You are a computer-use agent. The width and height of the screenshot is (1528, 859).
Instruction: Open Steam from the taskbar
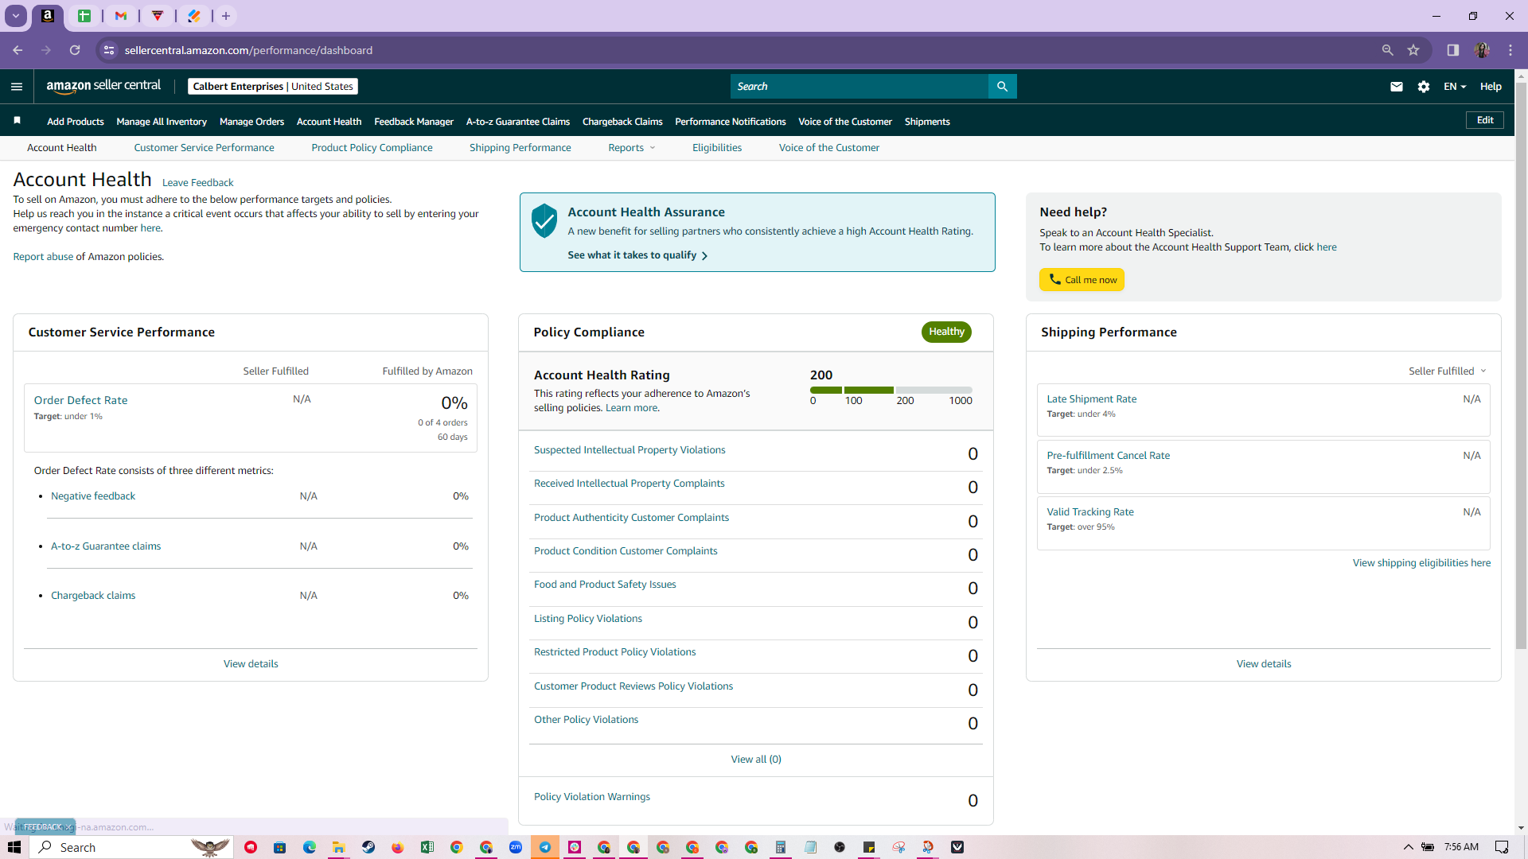coord(368,847)
